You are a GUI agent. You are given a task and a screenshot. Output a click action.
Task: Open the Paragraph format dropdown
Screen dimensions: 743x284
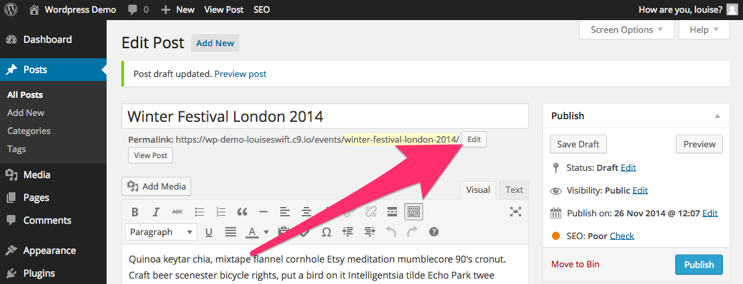tap(161, 232)
